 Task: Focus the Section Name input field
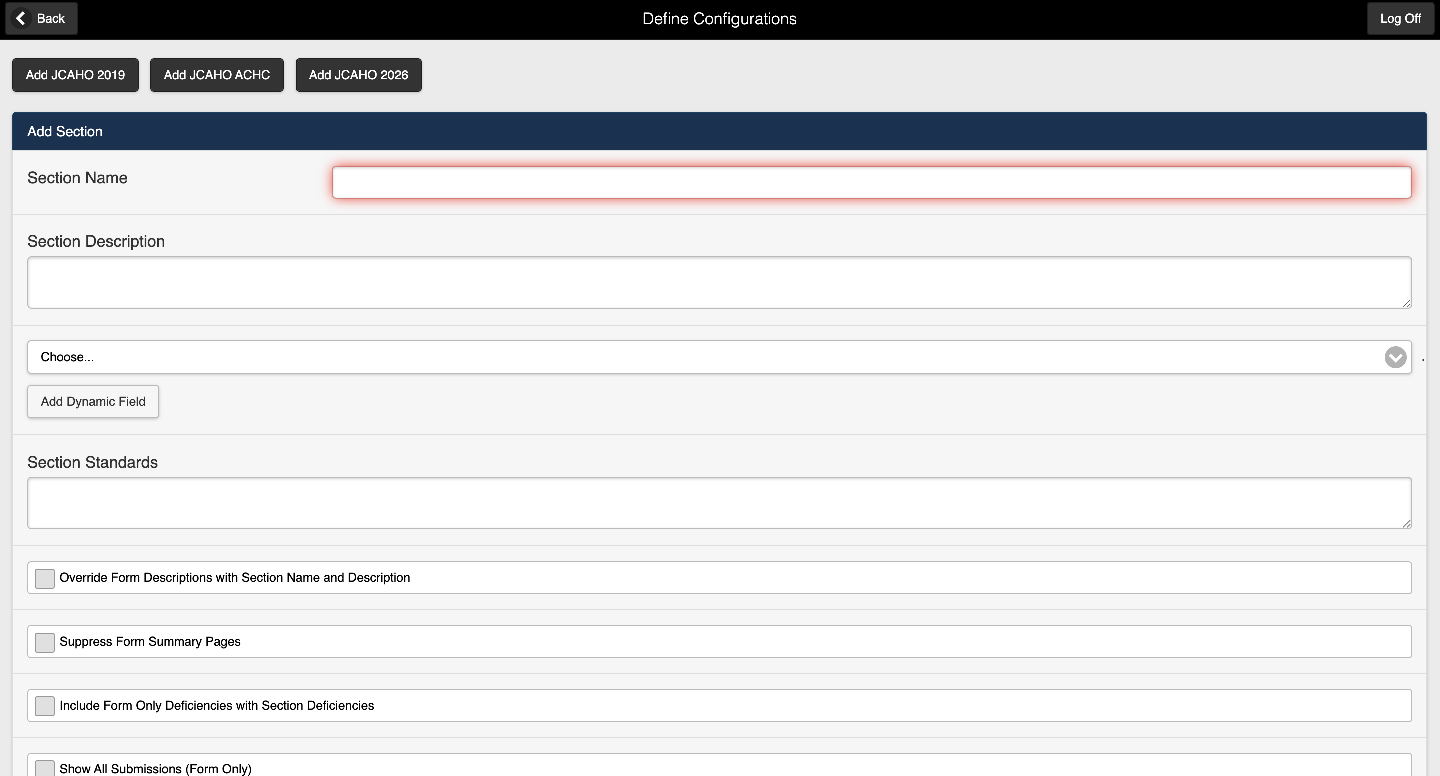tap(872, 182)
